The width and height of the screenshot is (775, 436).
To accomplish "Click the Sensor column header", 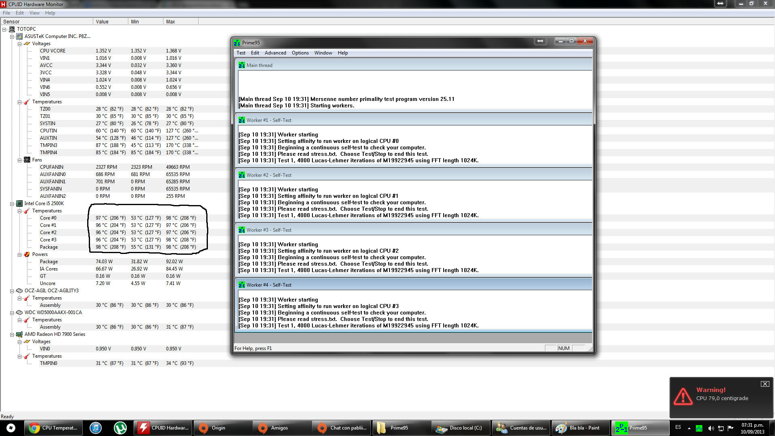I will [46, 22].
